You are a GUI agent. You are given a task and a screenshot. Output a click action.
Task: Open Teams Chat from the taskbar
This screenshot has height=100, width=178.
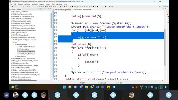[x=75, y=87]
